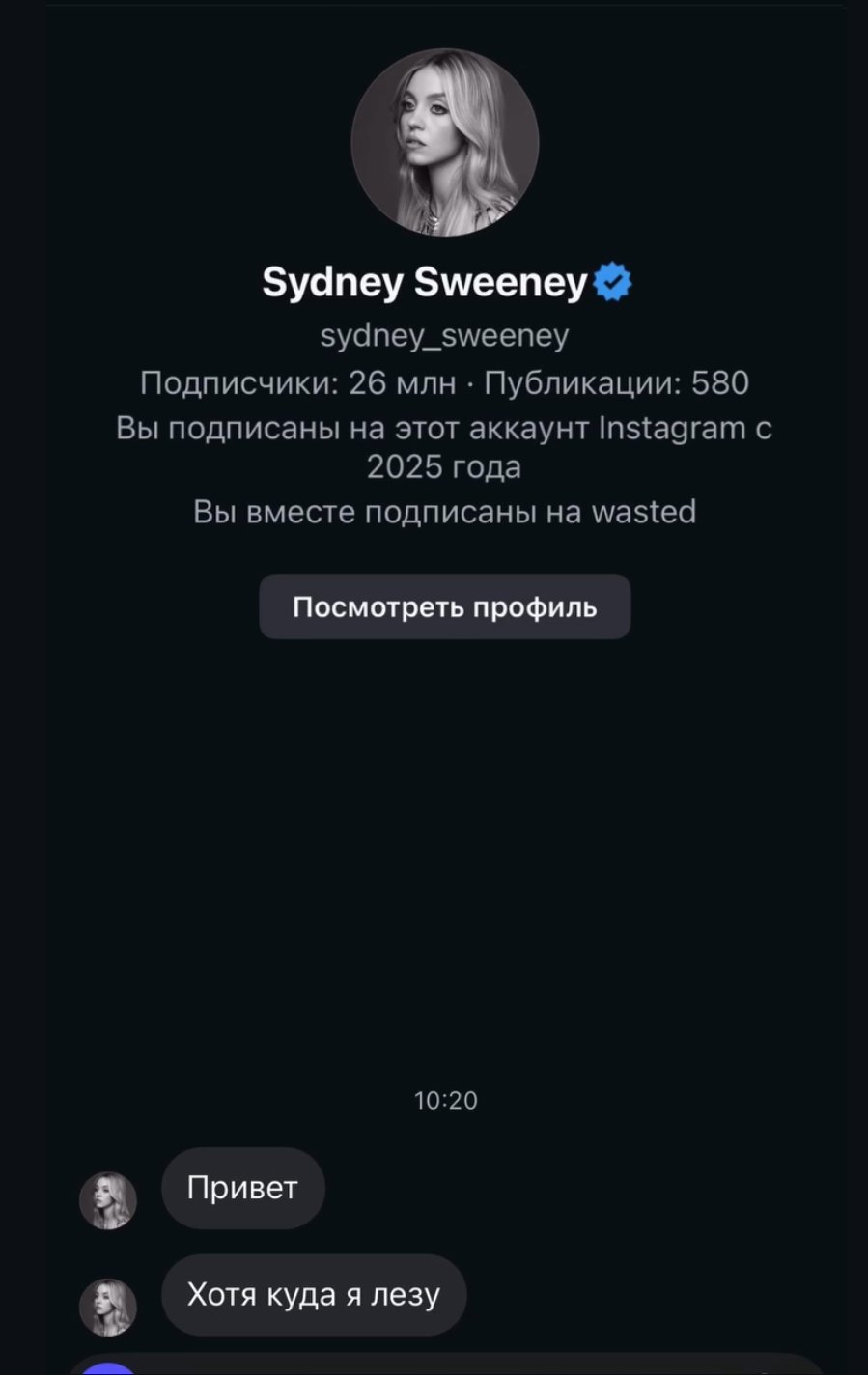The image size is (868, 1379).
Task: Tap the 10:20 timestamp
Action: 445,1100
